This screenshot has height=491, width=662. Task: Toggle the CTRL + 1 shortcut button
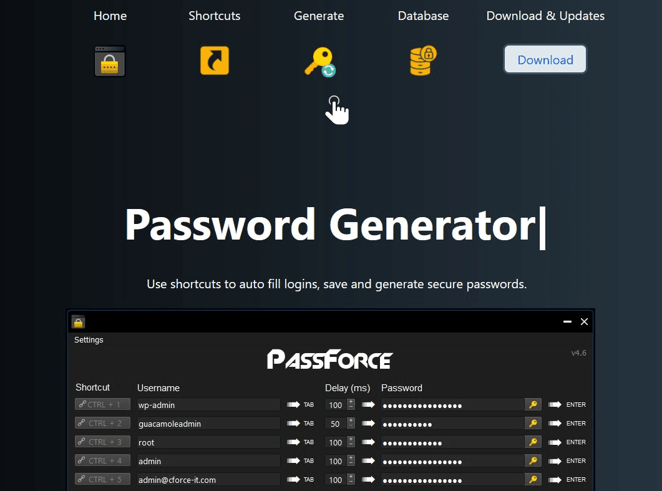point(102,405)
